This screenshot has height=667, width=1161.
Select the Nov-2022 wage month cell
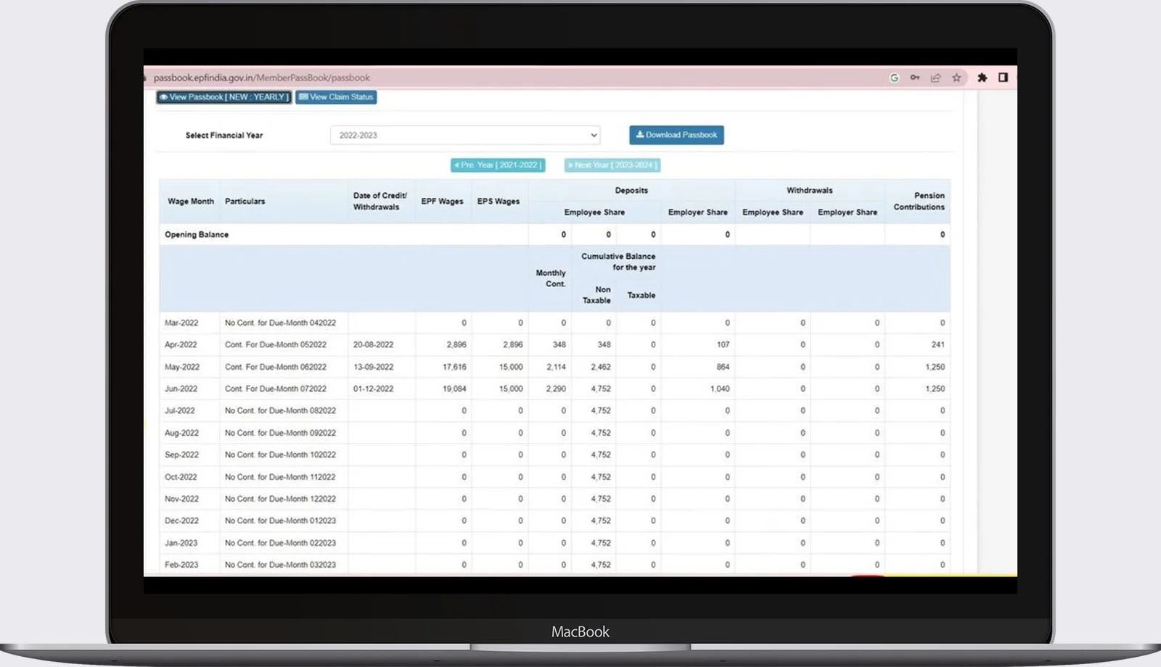181,500
